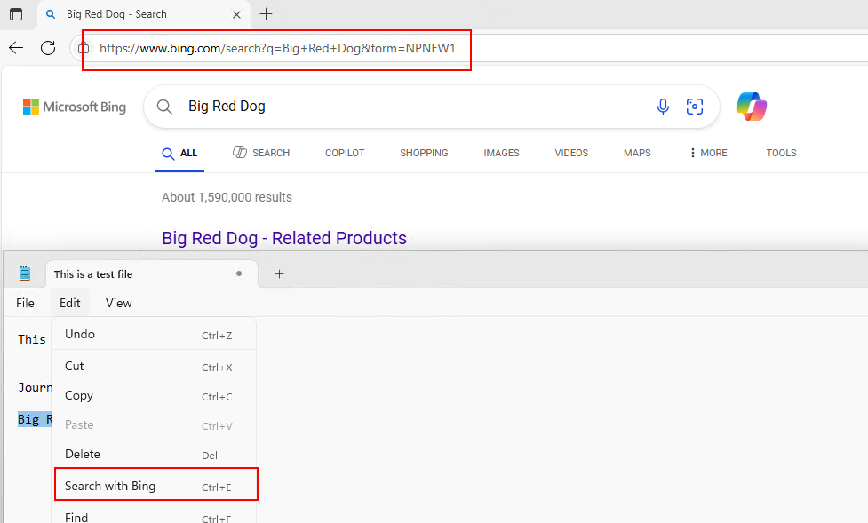Click the browser back arrow
Screen dimensions: 868x523
click(16, 48)
